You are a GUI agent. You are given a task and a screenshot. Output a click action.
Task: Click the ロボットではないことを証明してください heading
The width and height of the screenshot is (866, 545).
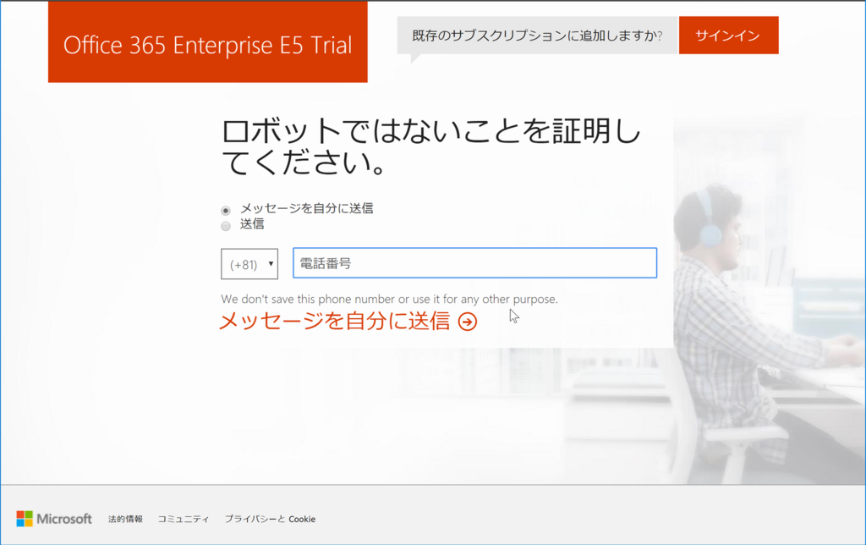tap(430, 147)
